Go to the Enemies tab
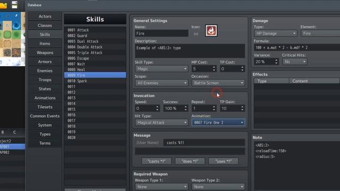The image size is (340, 191). tap(45, 71)
